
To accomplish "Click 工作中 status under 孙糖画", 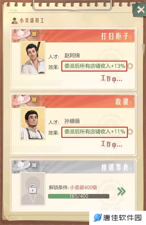I will click(112, 144).
